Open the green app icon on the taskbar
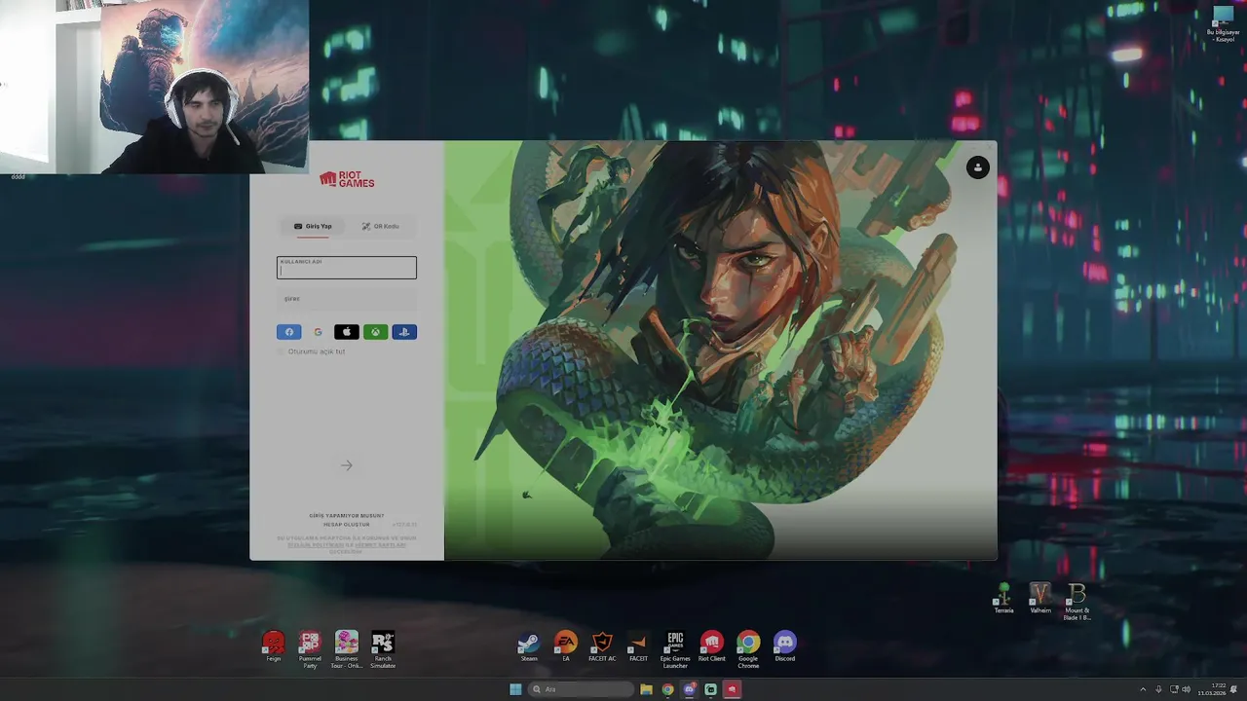Viewport: 1247px width, 701px height. [x=710, y=689]
